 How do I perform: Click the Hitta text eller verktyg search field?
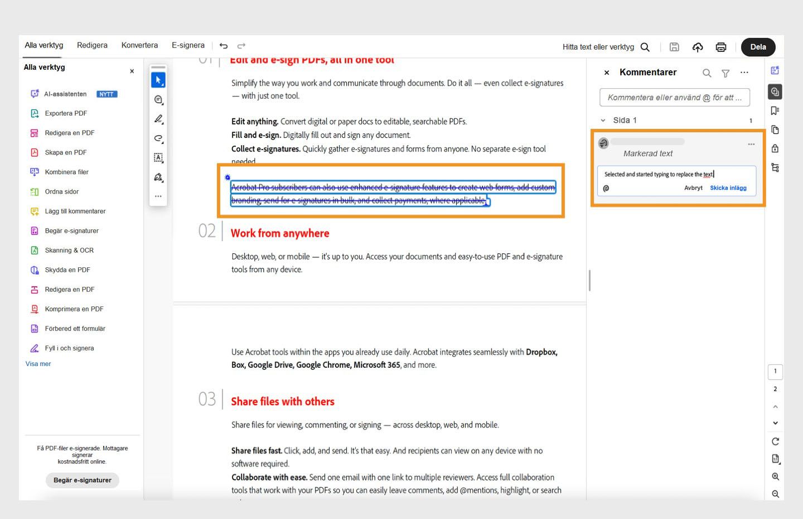click(x=598, y=47)
